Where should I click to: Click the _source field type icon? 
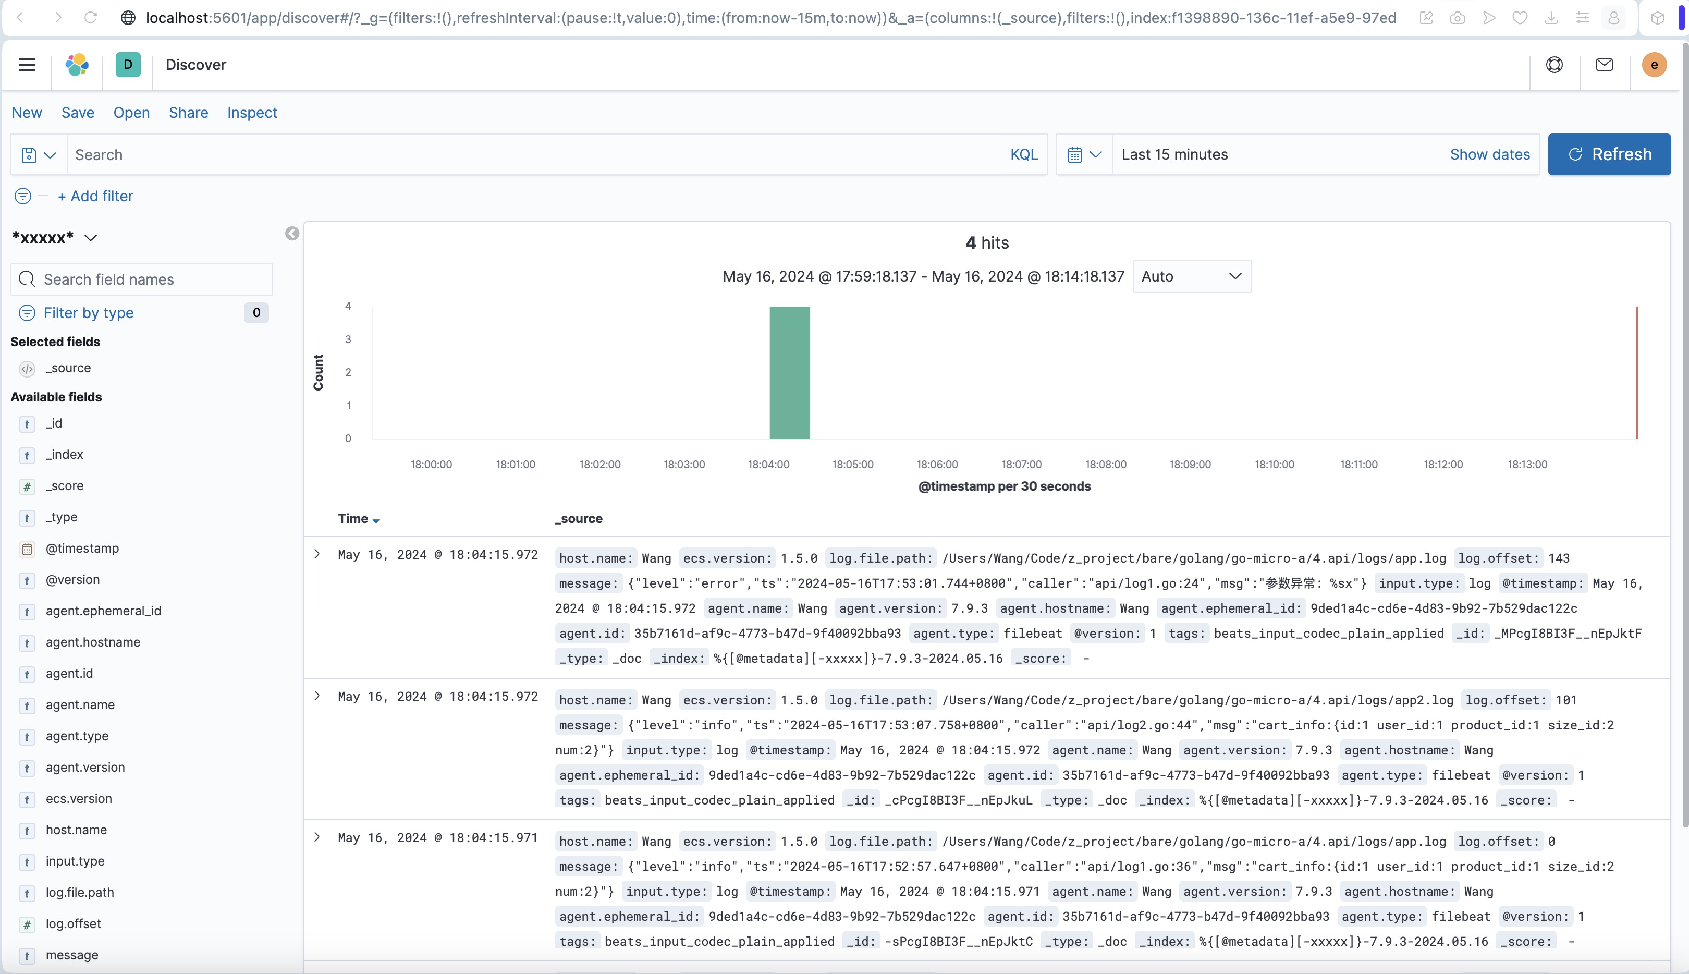(27, 369)
